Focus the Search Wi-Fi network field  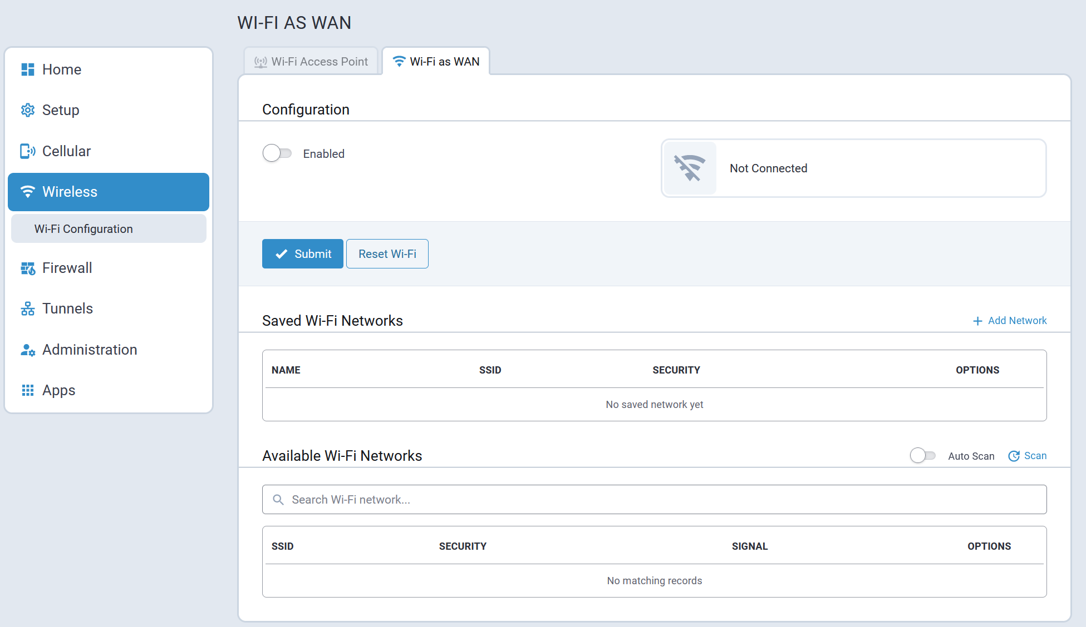point(654,500)
